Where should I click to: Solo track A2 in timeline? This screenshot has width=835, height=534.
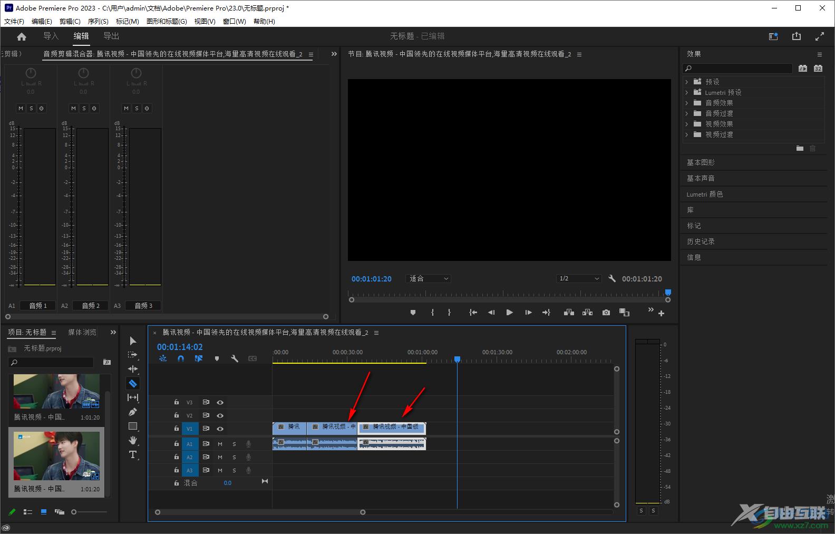click(234, 457)
